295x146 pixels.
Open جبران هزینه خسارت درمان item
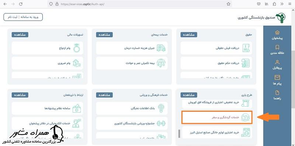click(x=132, y=48)
